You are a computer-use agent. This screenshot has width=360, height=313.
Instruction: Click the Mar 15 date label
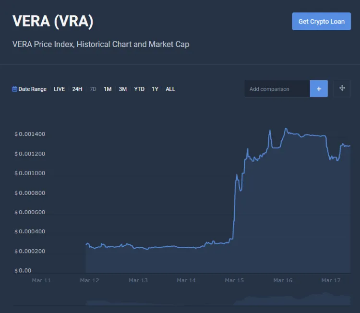pos(234,280)
